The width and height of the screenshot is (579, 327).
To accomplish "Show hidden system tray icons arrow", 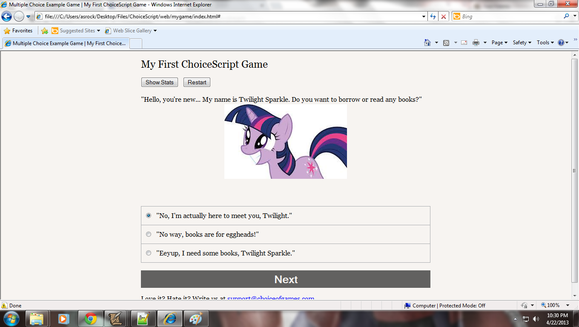I will (515, 319).
